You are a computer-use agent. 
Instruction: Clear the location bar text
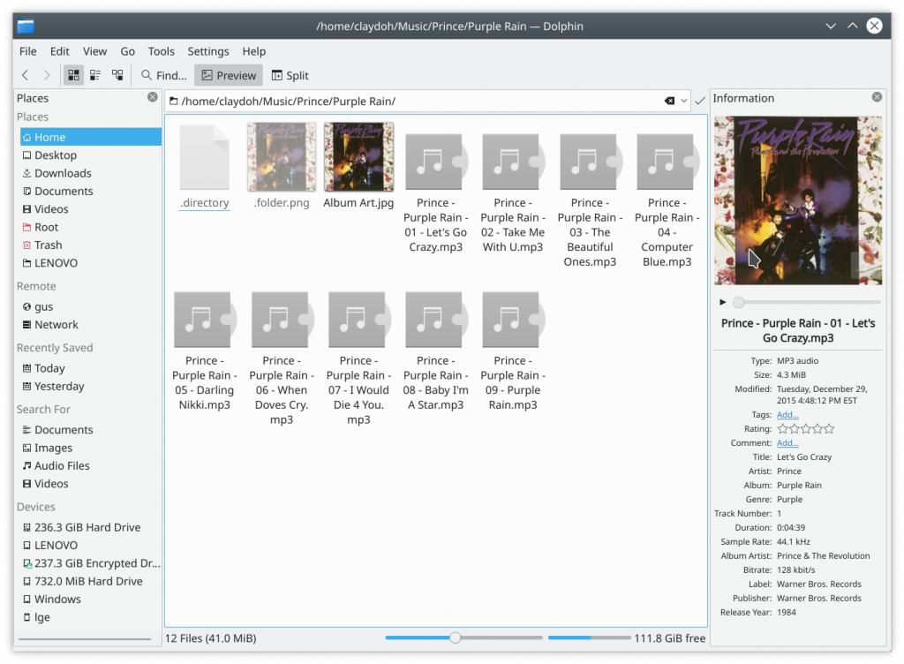670,102
